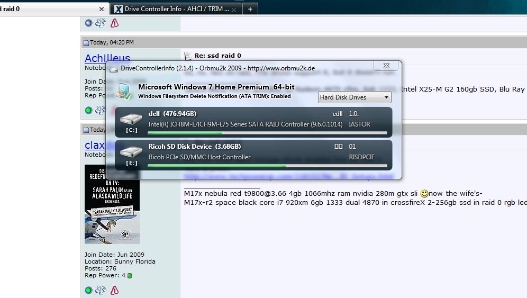Viewport: 527px width, 298px height.
Task: Click the RISDPCIE driver label
Action: pos(361,157)
